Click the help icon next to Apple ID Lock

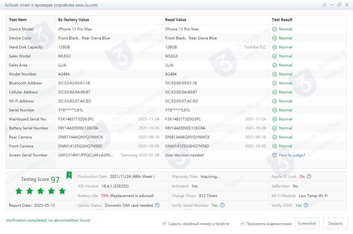309,177
